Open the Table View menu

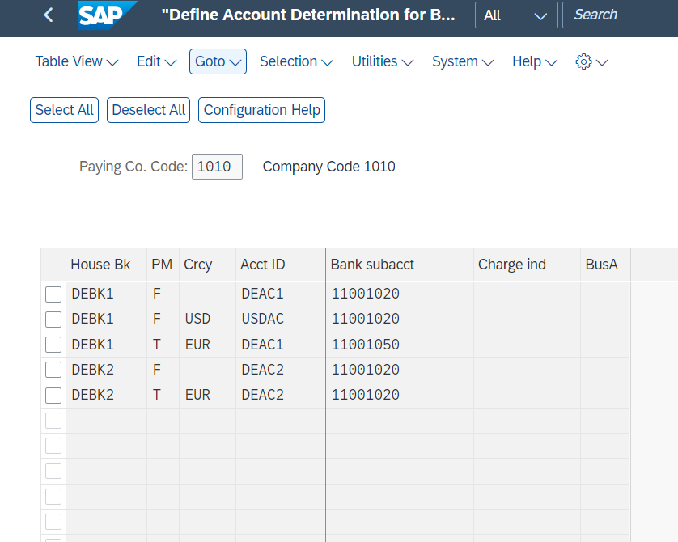(x=77, y=61)
